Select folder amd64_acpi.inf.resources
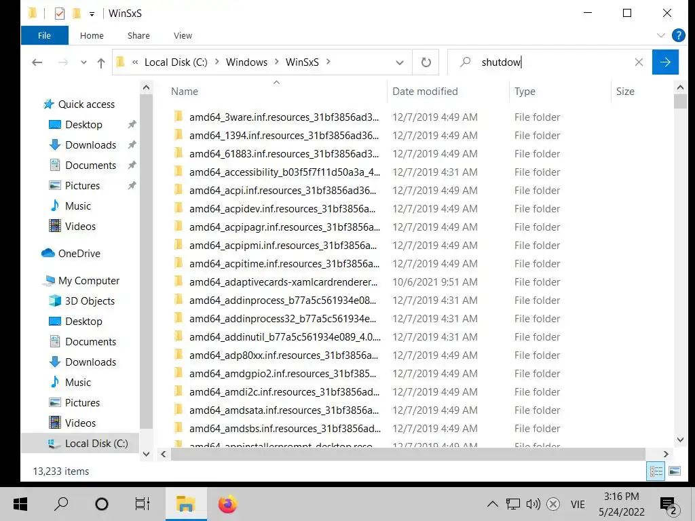Screen dimensions: 695x521 [282, 191]
